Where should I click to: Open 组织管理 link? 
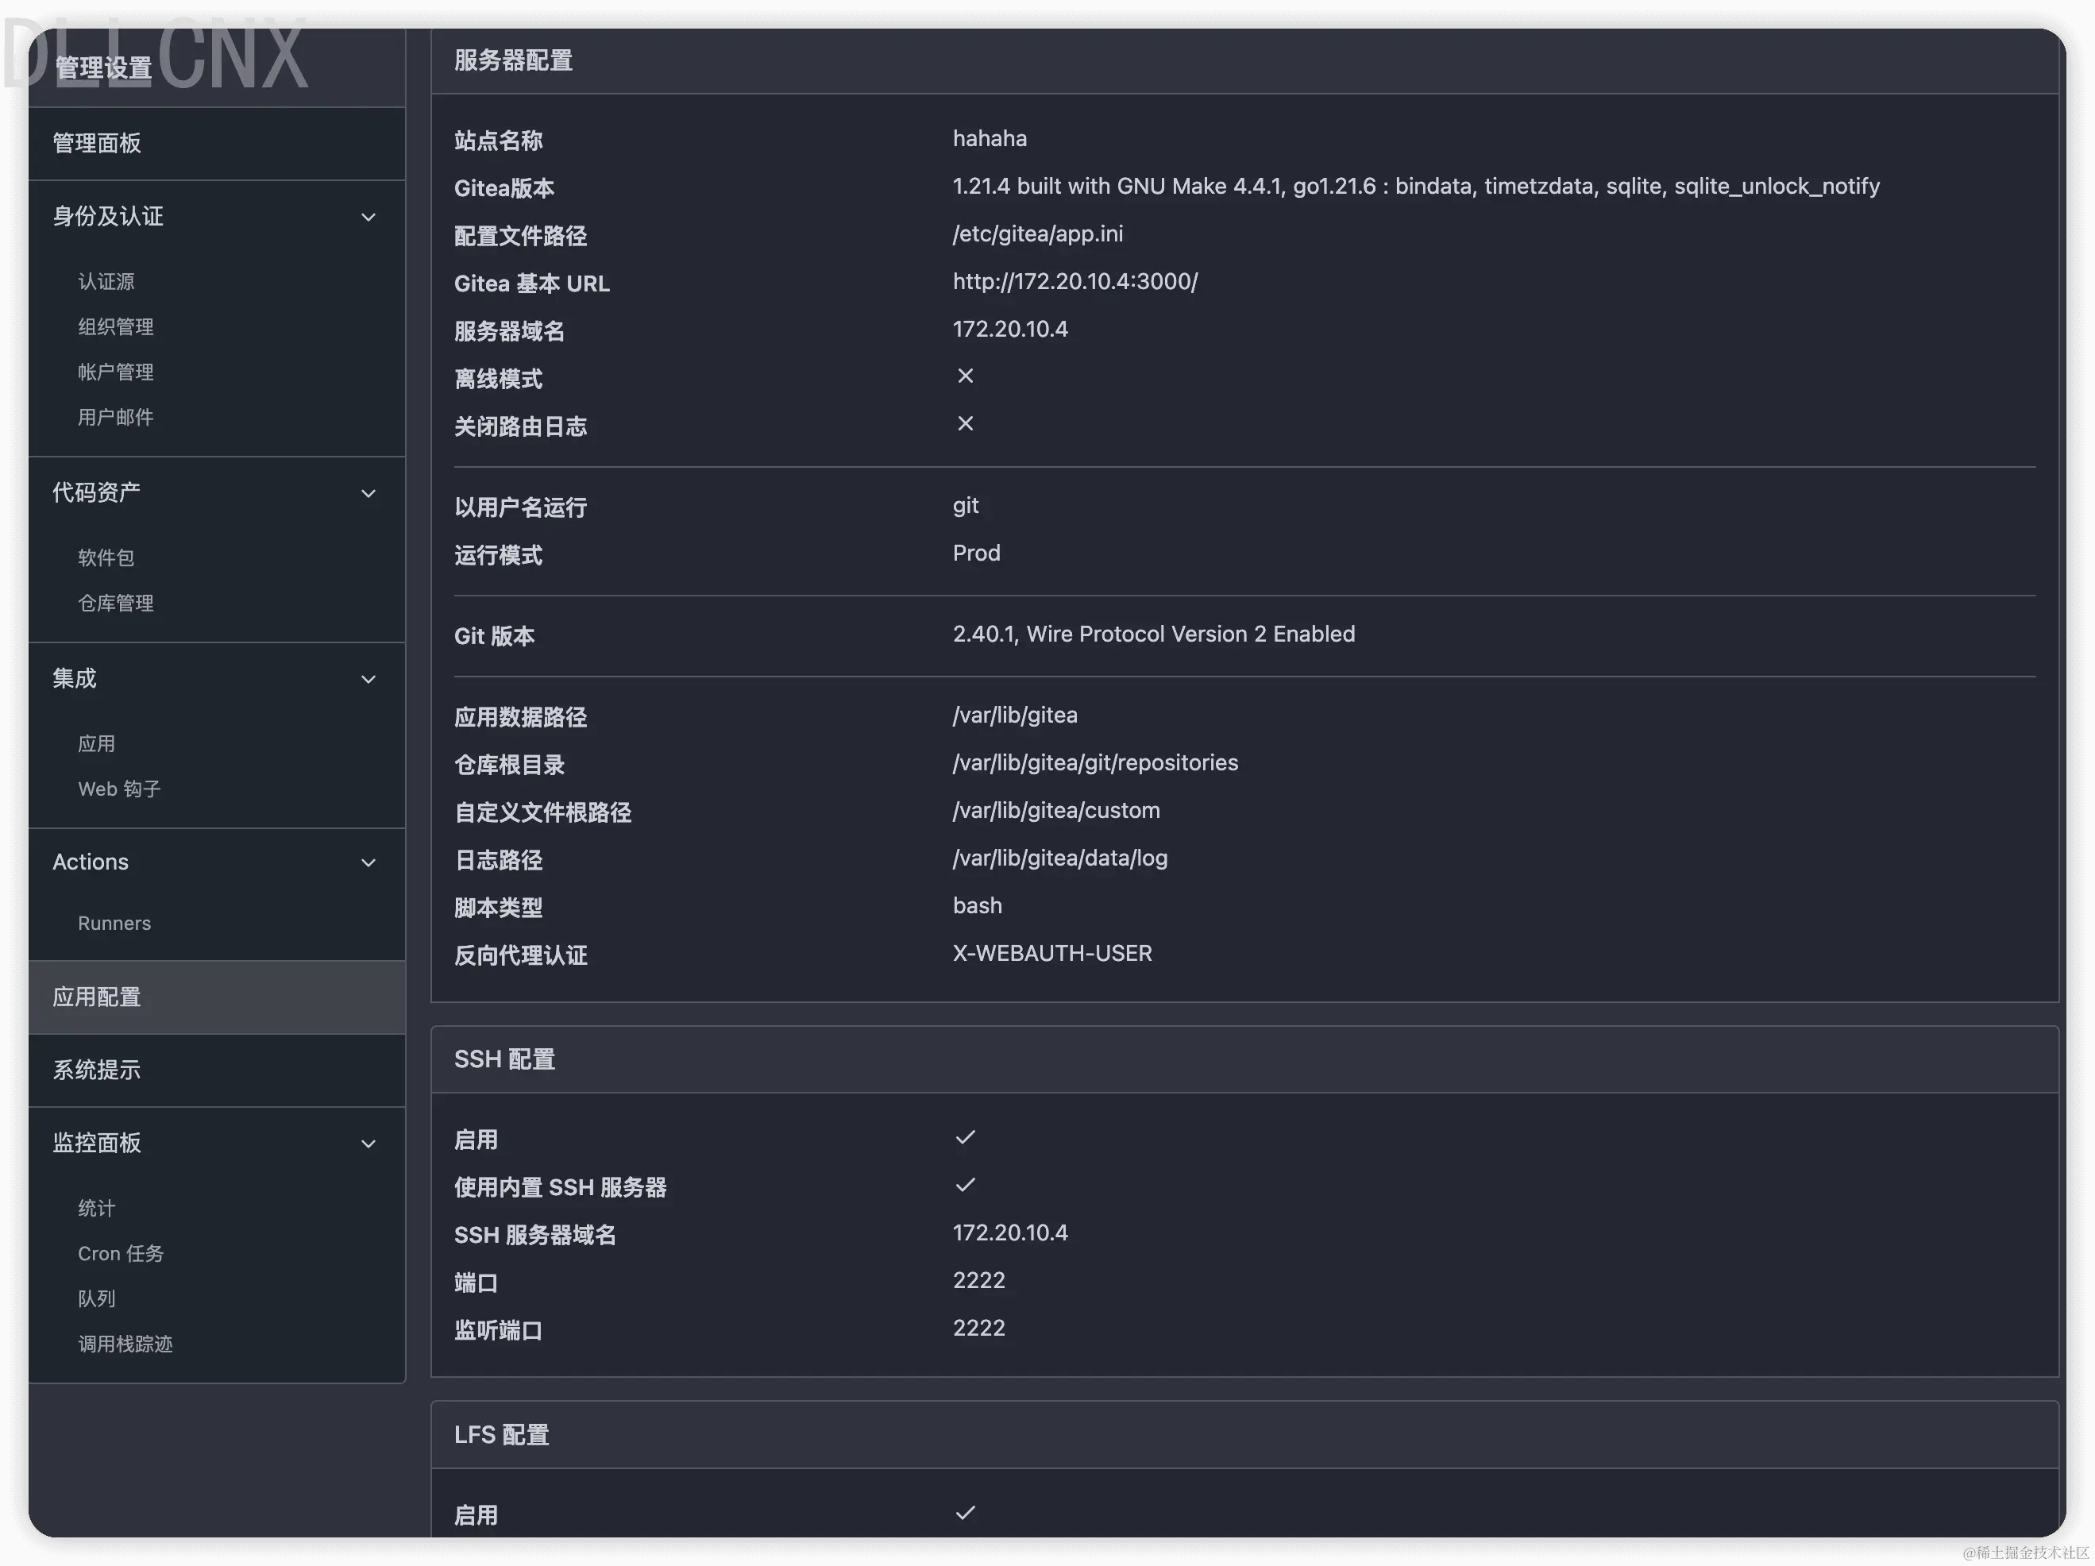coord(115,326)
